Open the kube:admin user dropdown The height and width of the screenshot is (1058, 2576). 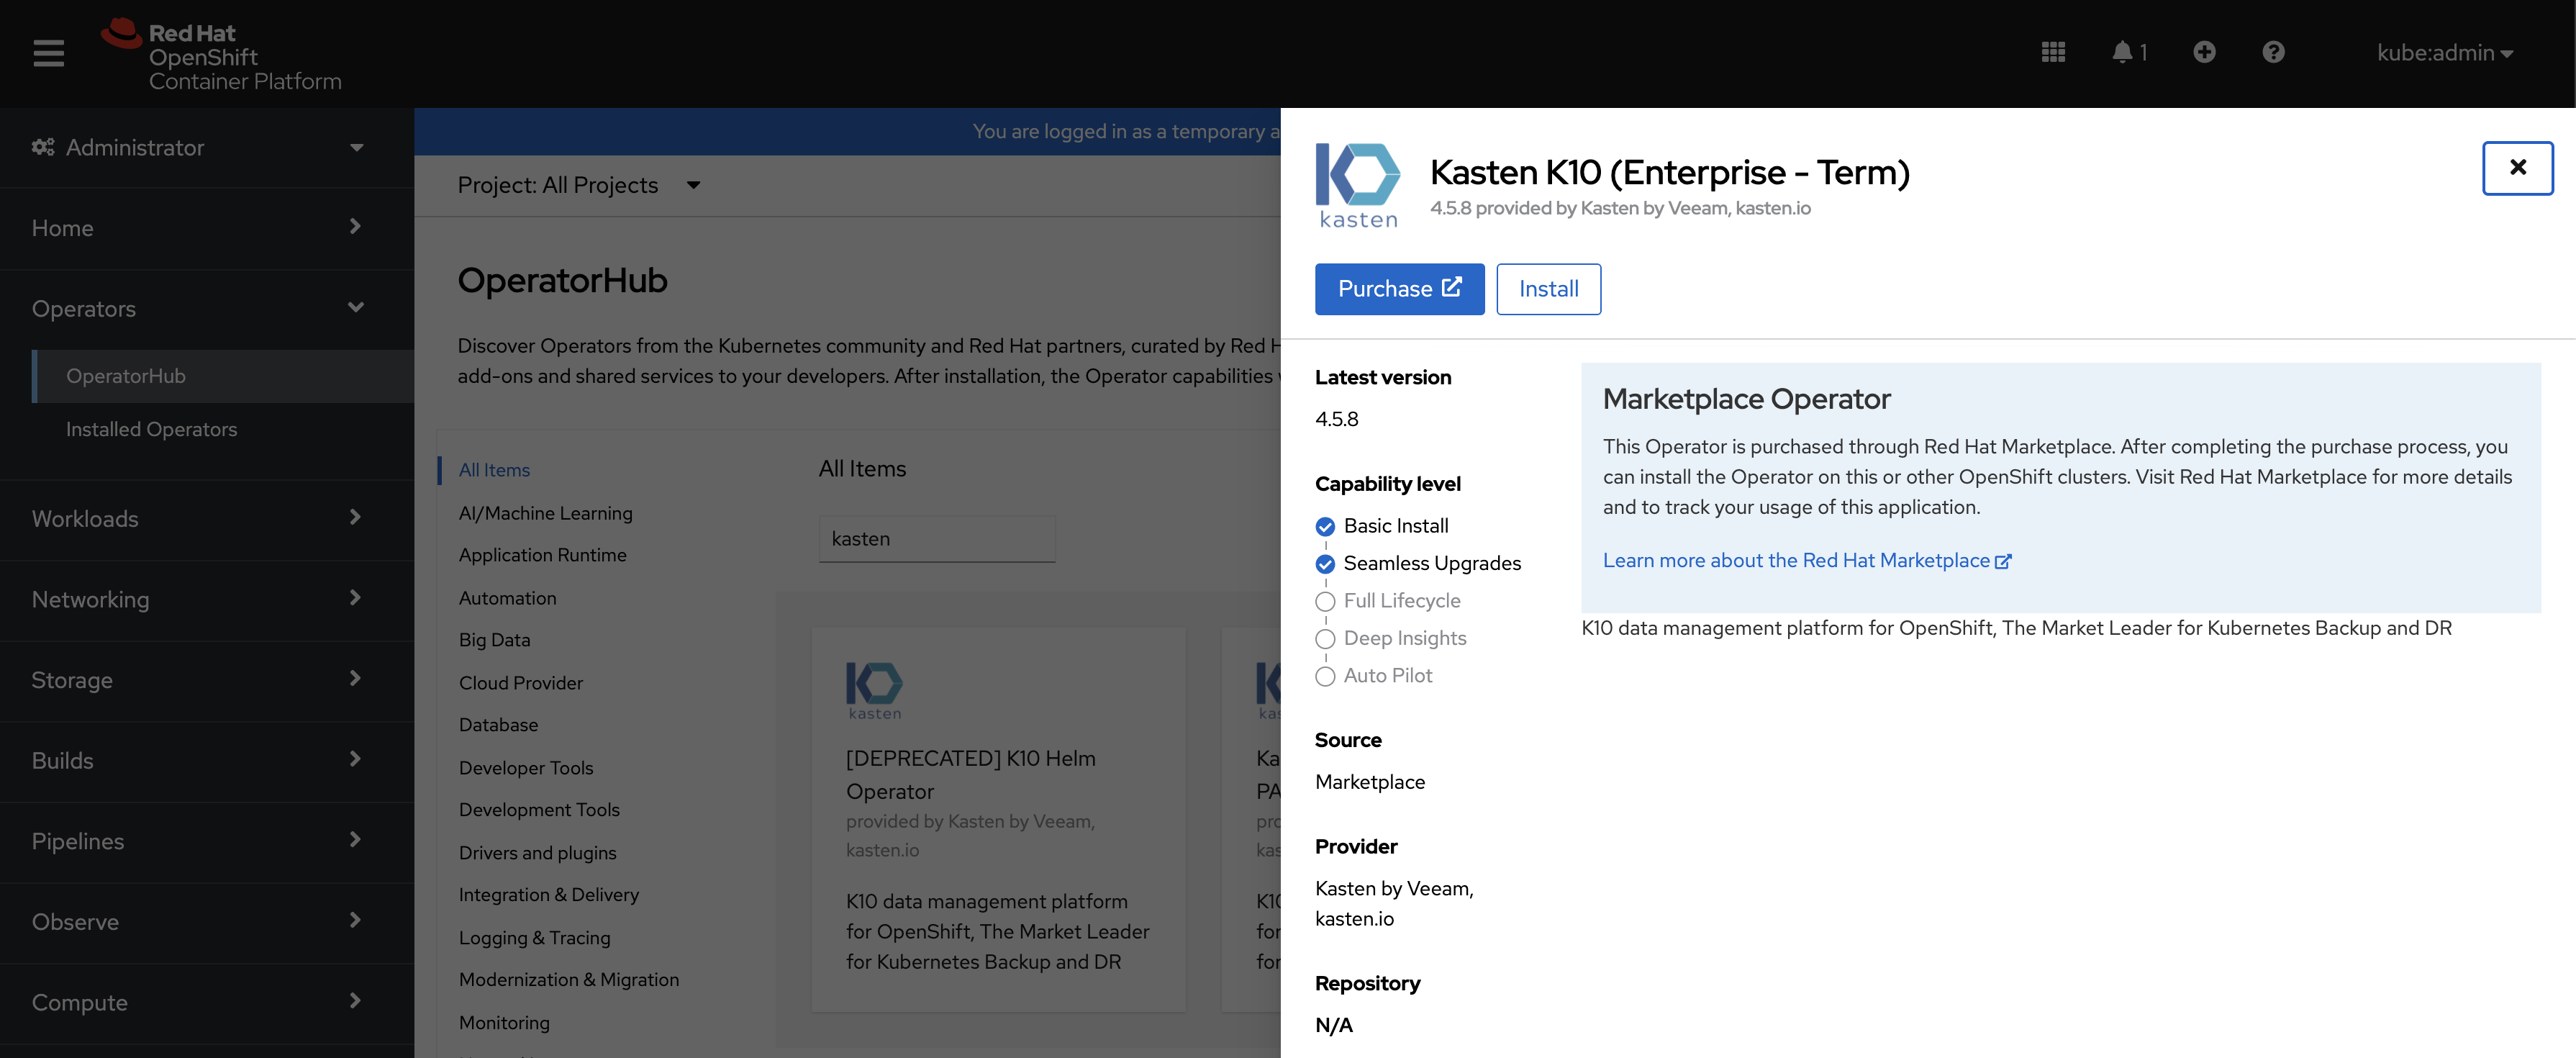point(2444,53)
